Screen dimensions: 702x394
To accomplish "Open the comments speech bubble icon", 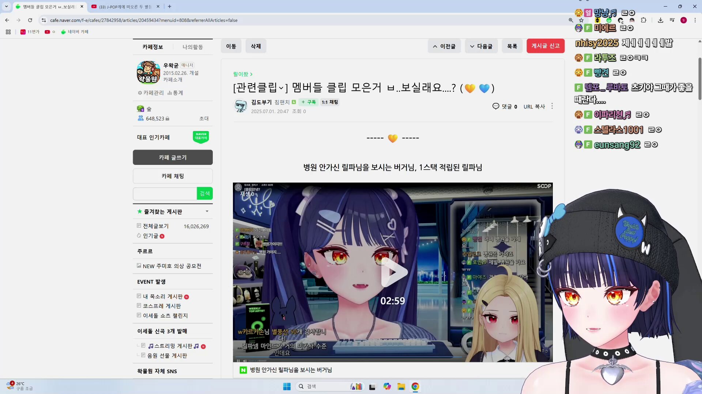I will (x=496, y=106).
